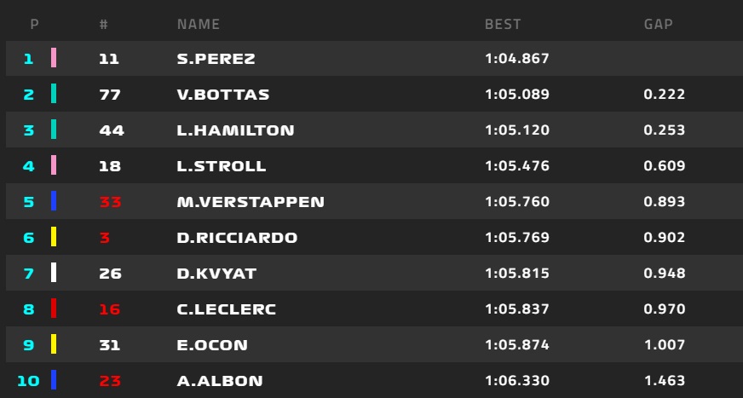Click the # car number column header
The image size is (743, 398).
point(104,24)
